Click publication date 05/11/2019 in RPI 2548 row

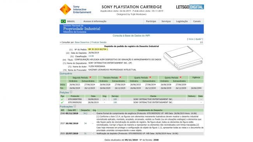pyautogui.click(x=72, y=114)
